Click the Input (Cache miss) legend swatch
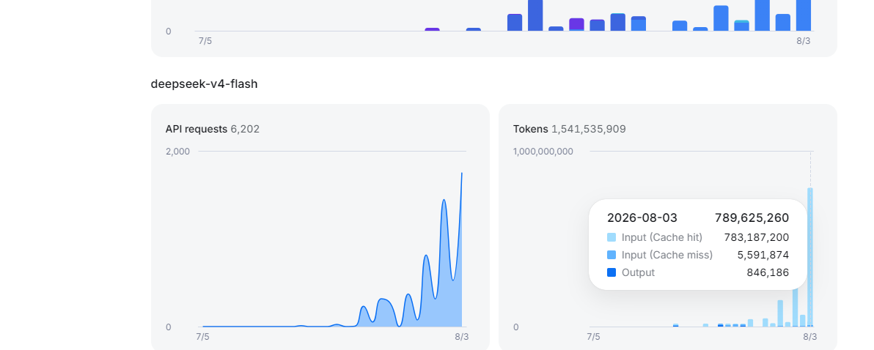 pos(612,255)
